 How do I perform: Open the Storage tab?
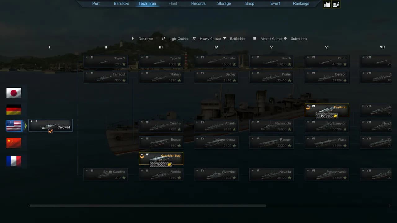(x=224, y=3)
